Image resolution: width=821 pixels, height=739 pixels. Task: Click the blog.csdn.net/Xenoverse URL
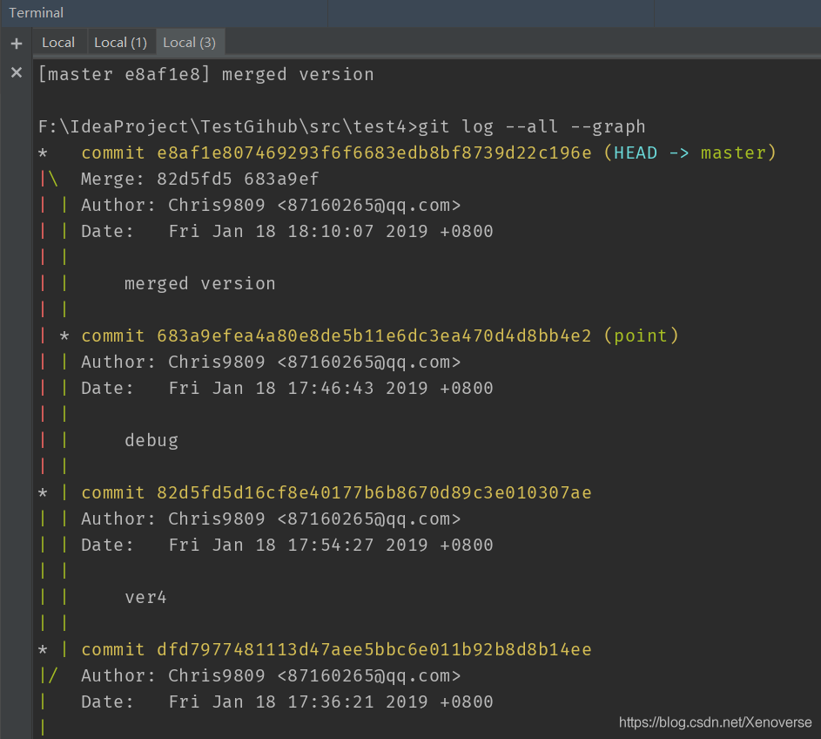715,722
